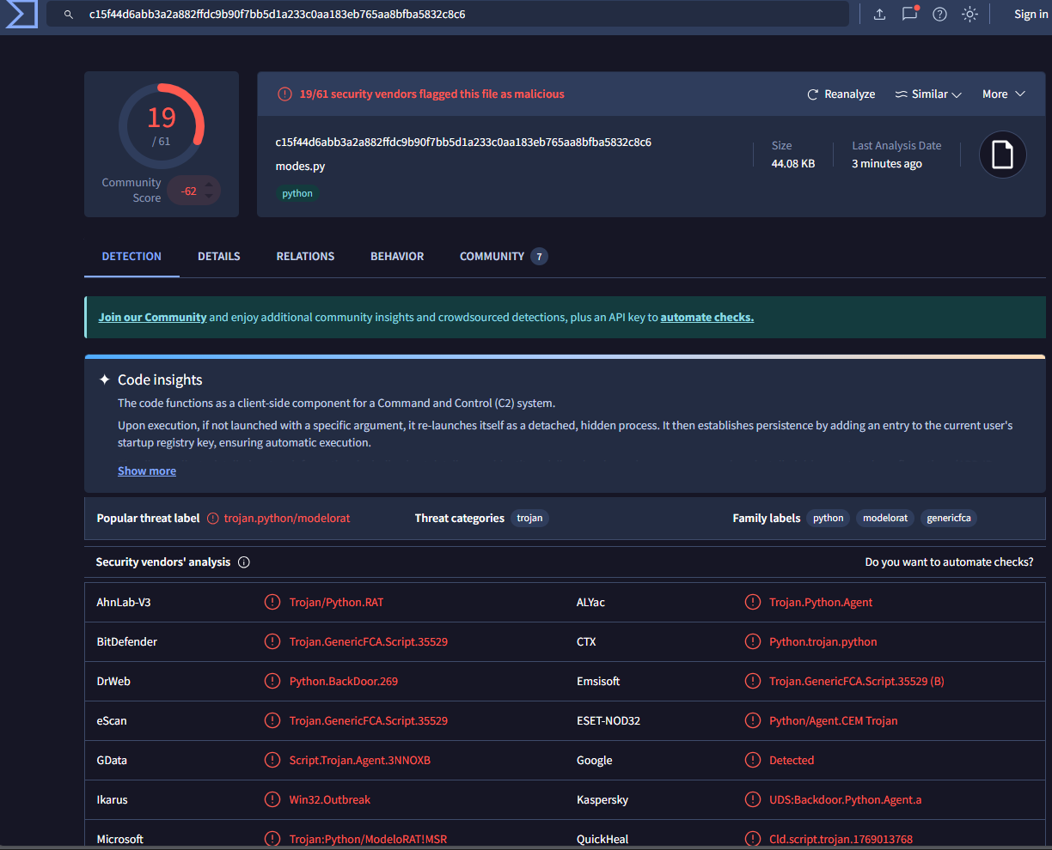Click the help question mark icon
This screenshot has height=850, width=1052.
click(939, 14)
